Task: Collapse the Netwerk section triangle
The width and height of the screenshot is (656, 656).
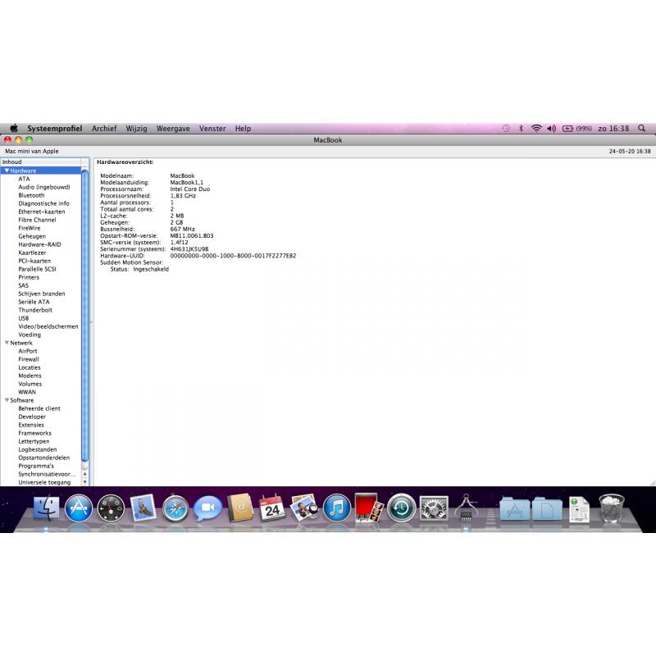Action: click(x=7, y=343)
